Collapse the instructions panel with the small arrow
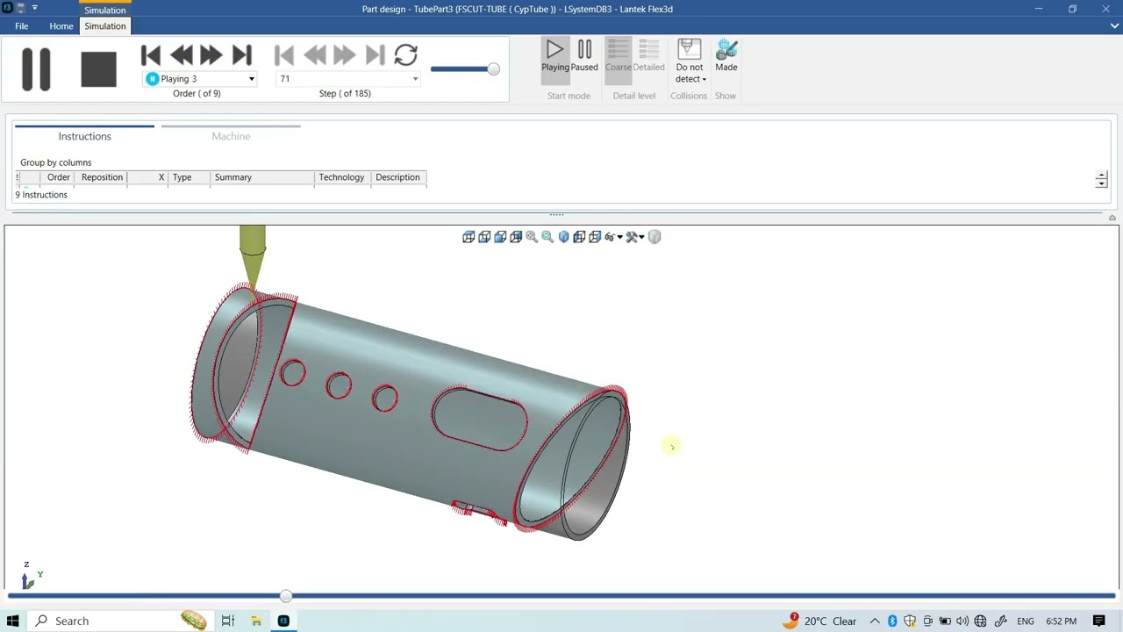This screenshot has height=632, width=1123. (x=1112, y=218)
